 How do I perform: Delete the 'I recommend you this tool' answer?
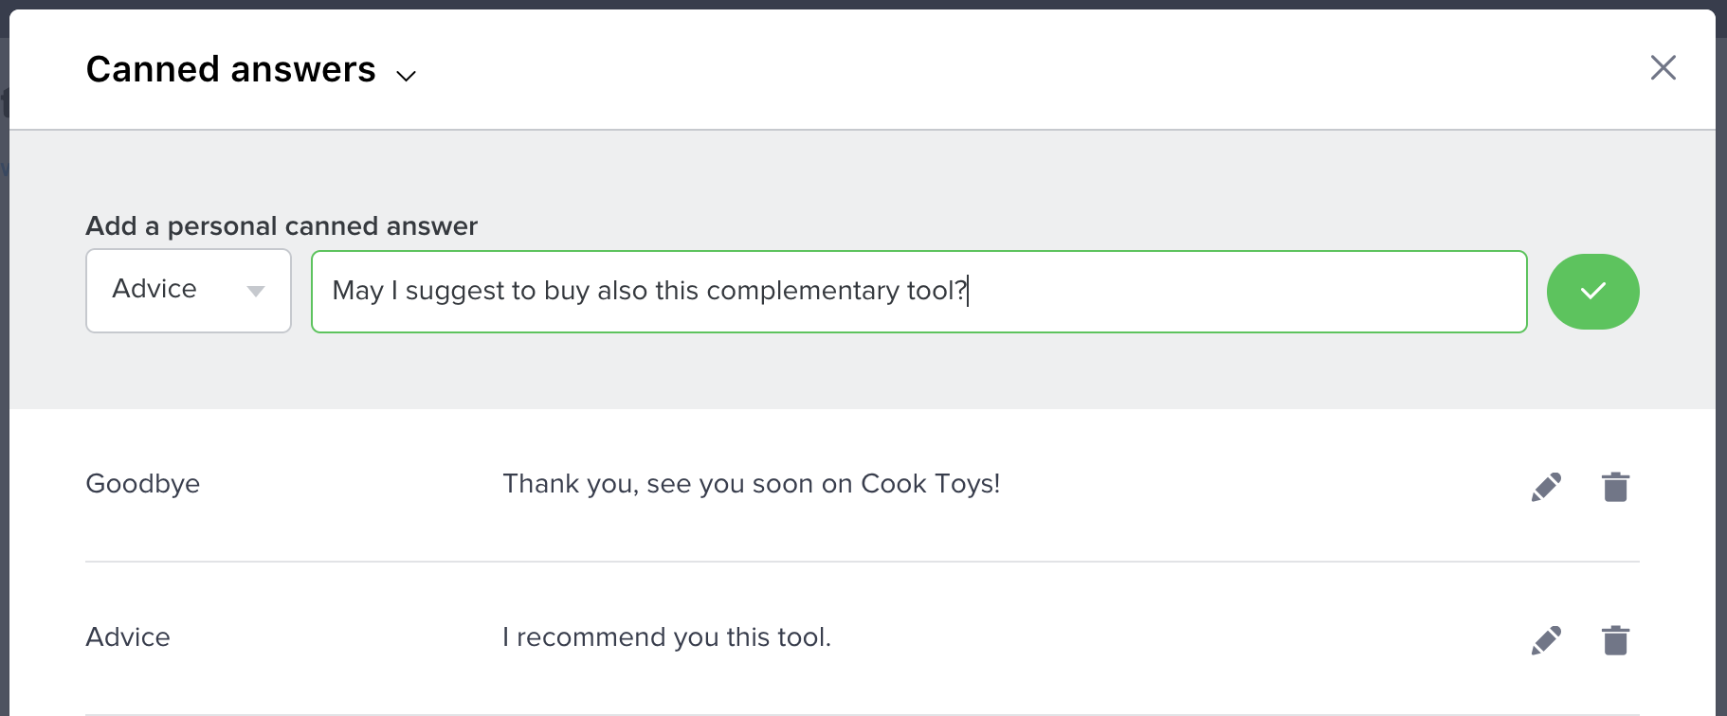(x=1615, y=640)
